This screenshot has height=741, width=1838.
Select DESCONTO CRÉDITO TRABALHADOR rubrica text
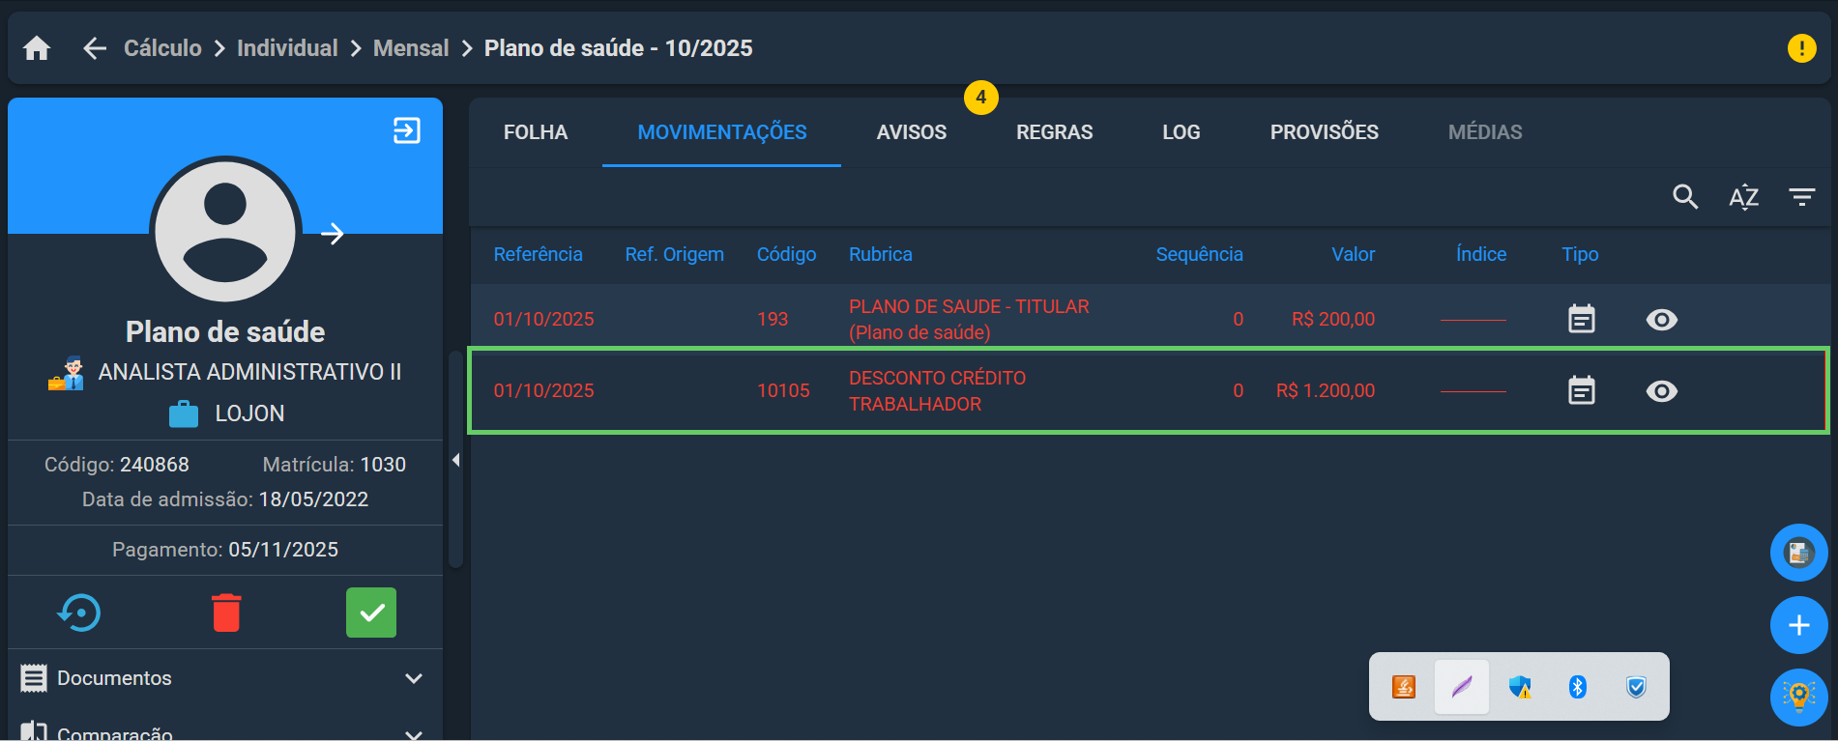click(x=937, y=390)
